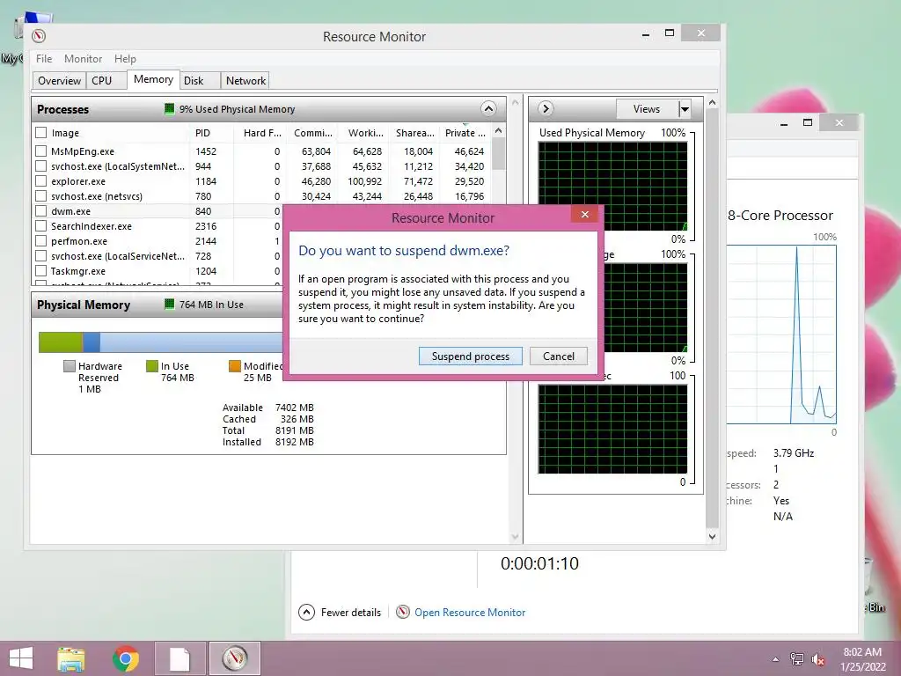Screen dimensions: 901x676
Task: Click the green 764 MB In Use indicator
Action: tap(169, 304)
